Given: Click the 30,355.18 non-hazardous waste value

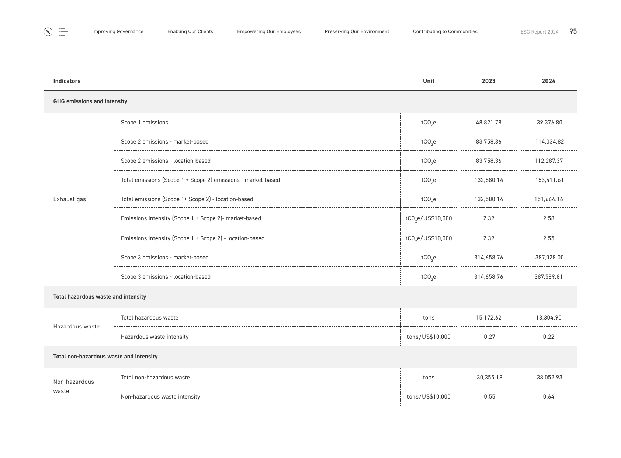Looking at the screenshot, I should [489, 378].
